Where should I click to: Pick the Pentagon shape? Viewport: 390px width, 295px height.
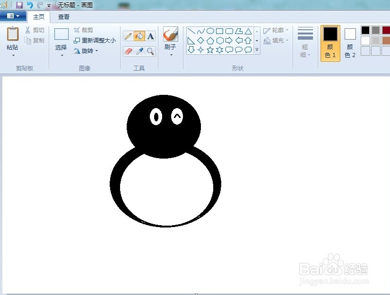(x=210, y=41)
